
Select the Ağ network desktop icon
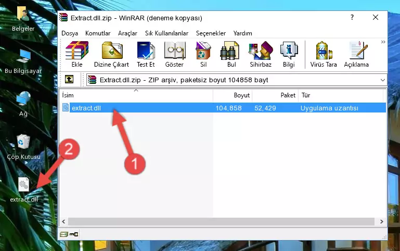point(23,104)
